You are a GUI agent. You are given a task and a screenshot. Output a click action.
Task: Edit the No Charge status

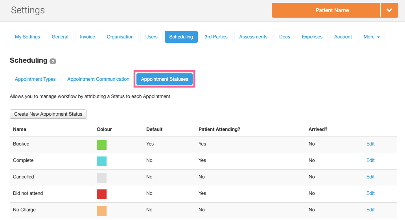pos(370,210)
